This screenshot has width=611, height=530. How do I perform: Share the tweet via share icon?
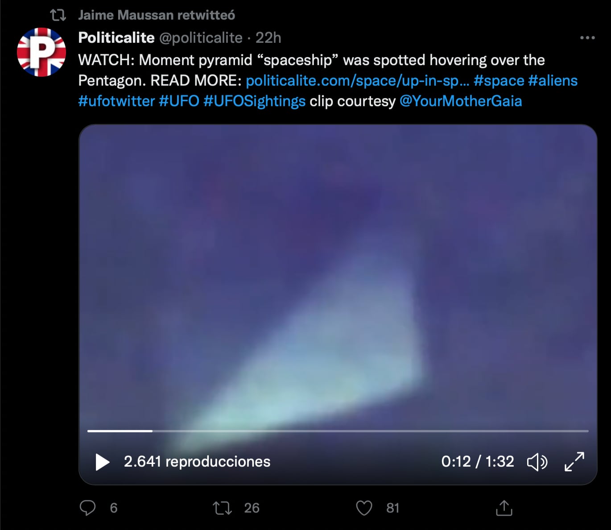[x=504, y=508]
